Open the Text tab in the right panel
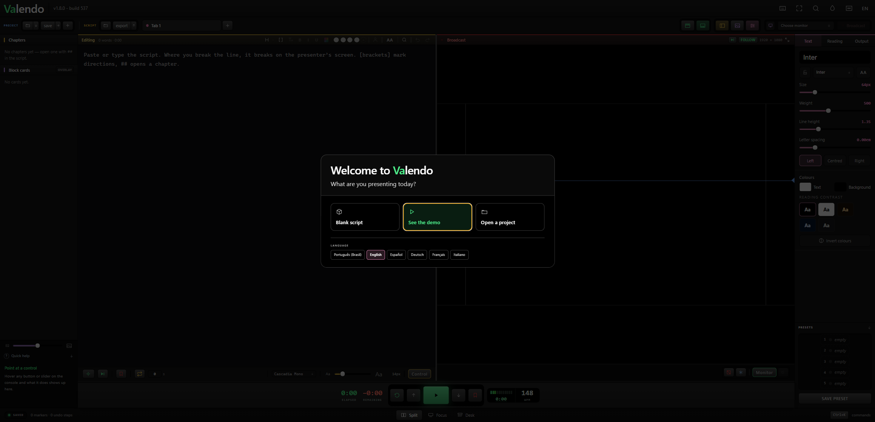875x422 pixels. click(x=808, y=41)
